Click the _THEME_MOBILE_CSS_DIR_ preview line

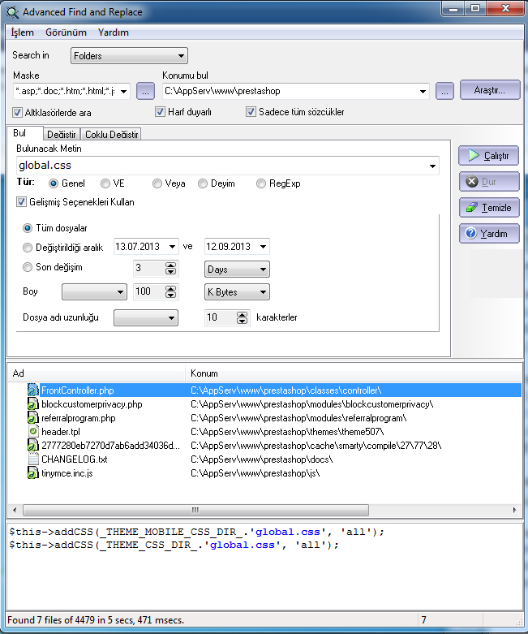click(x=196, y=532)
